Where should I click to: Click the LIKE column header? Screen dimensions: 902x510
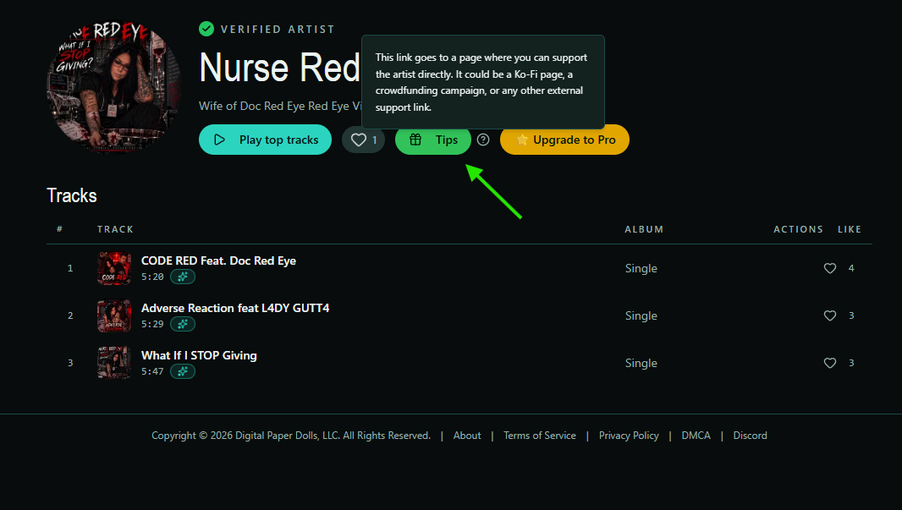[x=850, y=229]
